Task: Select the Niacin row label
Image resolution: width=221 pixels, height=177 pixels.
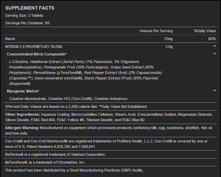Action: (10, 39)
